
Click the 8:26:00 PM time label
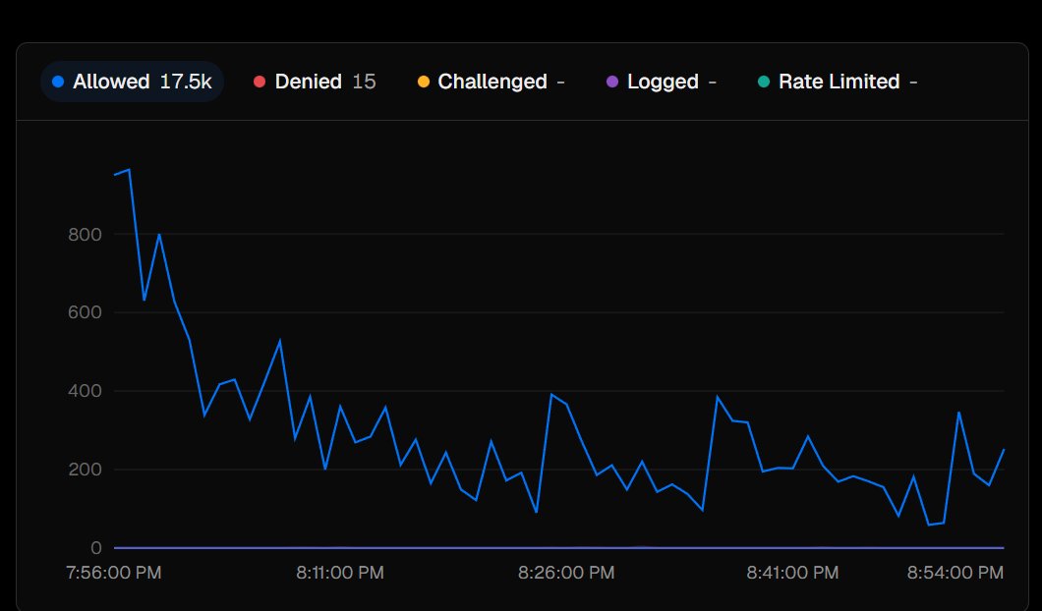click(x=566, y=573)
